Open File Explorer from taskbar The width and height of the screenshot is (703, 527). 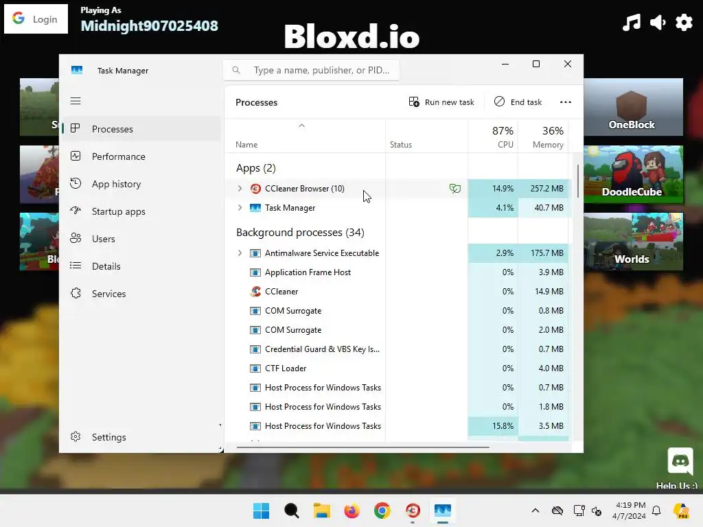(321, 511)
